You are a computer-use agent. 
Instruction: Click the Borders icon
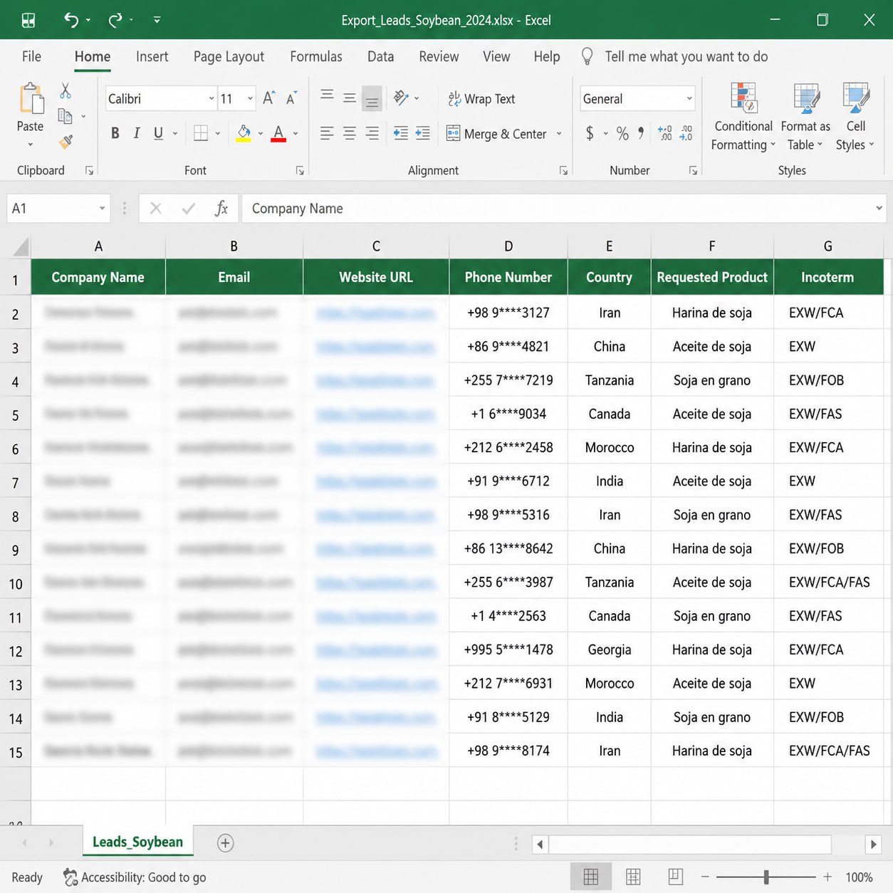click(201, 133)
